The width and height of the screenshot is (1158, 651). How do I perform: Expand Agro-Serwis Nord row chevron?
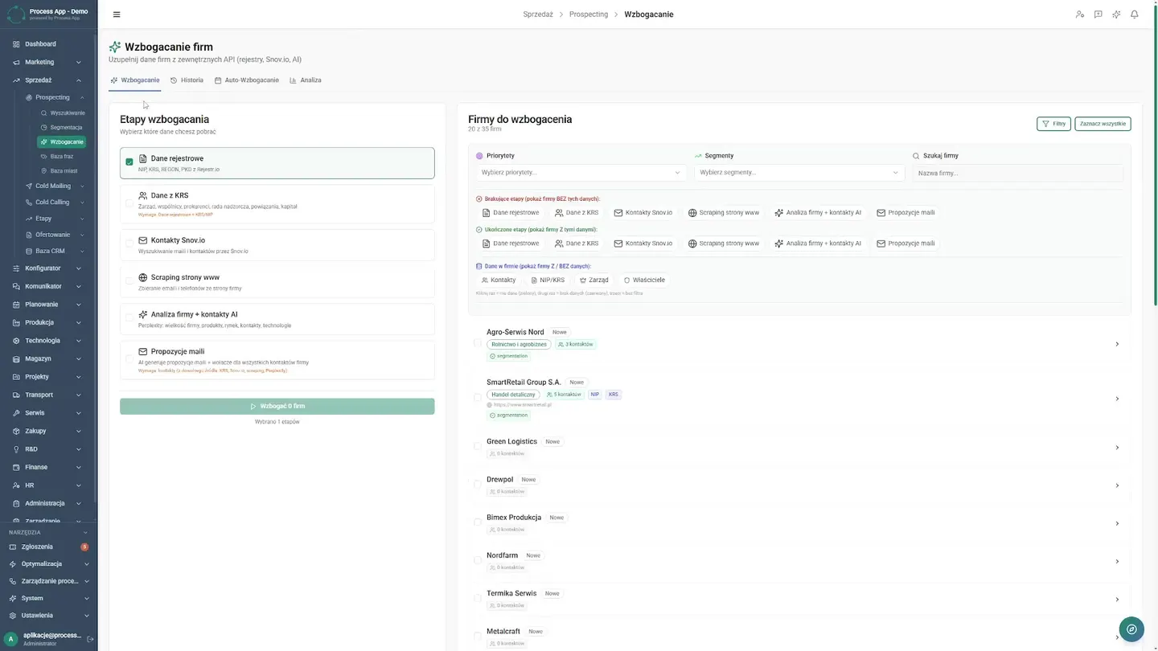pos(1117,344)
